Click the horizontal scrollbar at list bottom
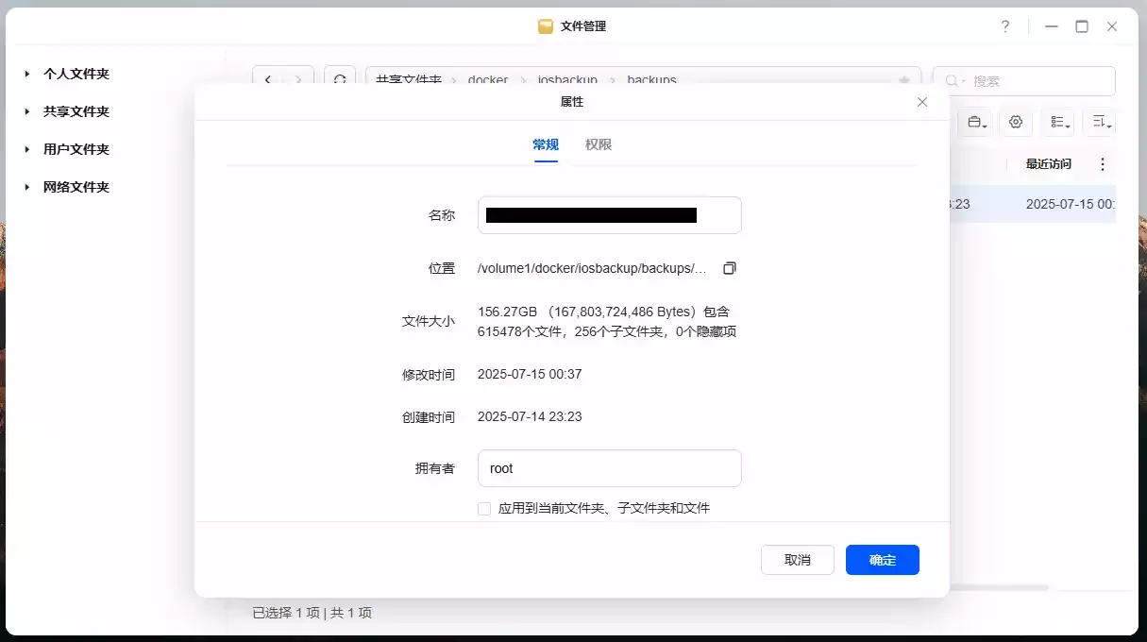 [999, 587]
